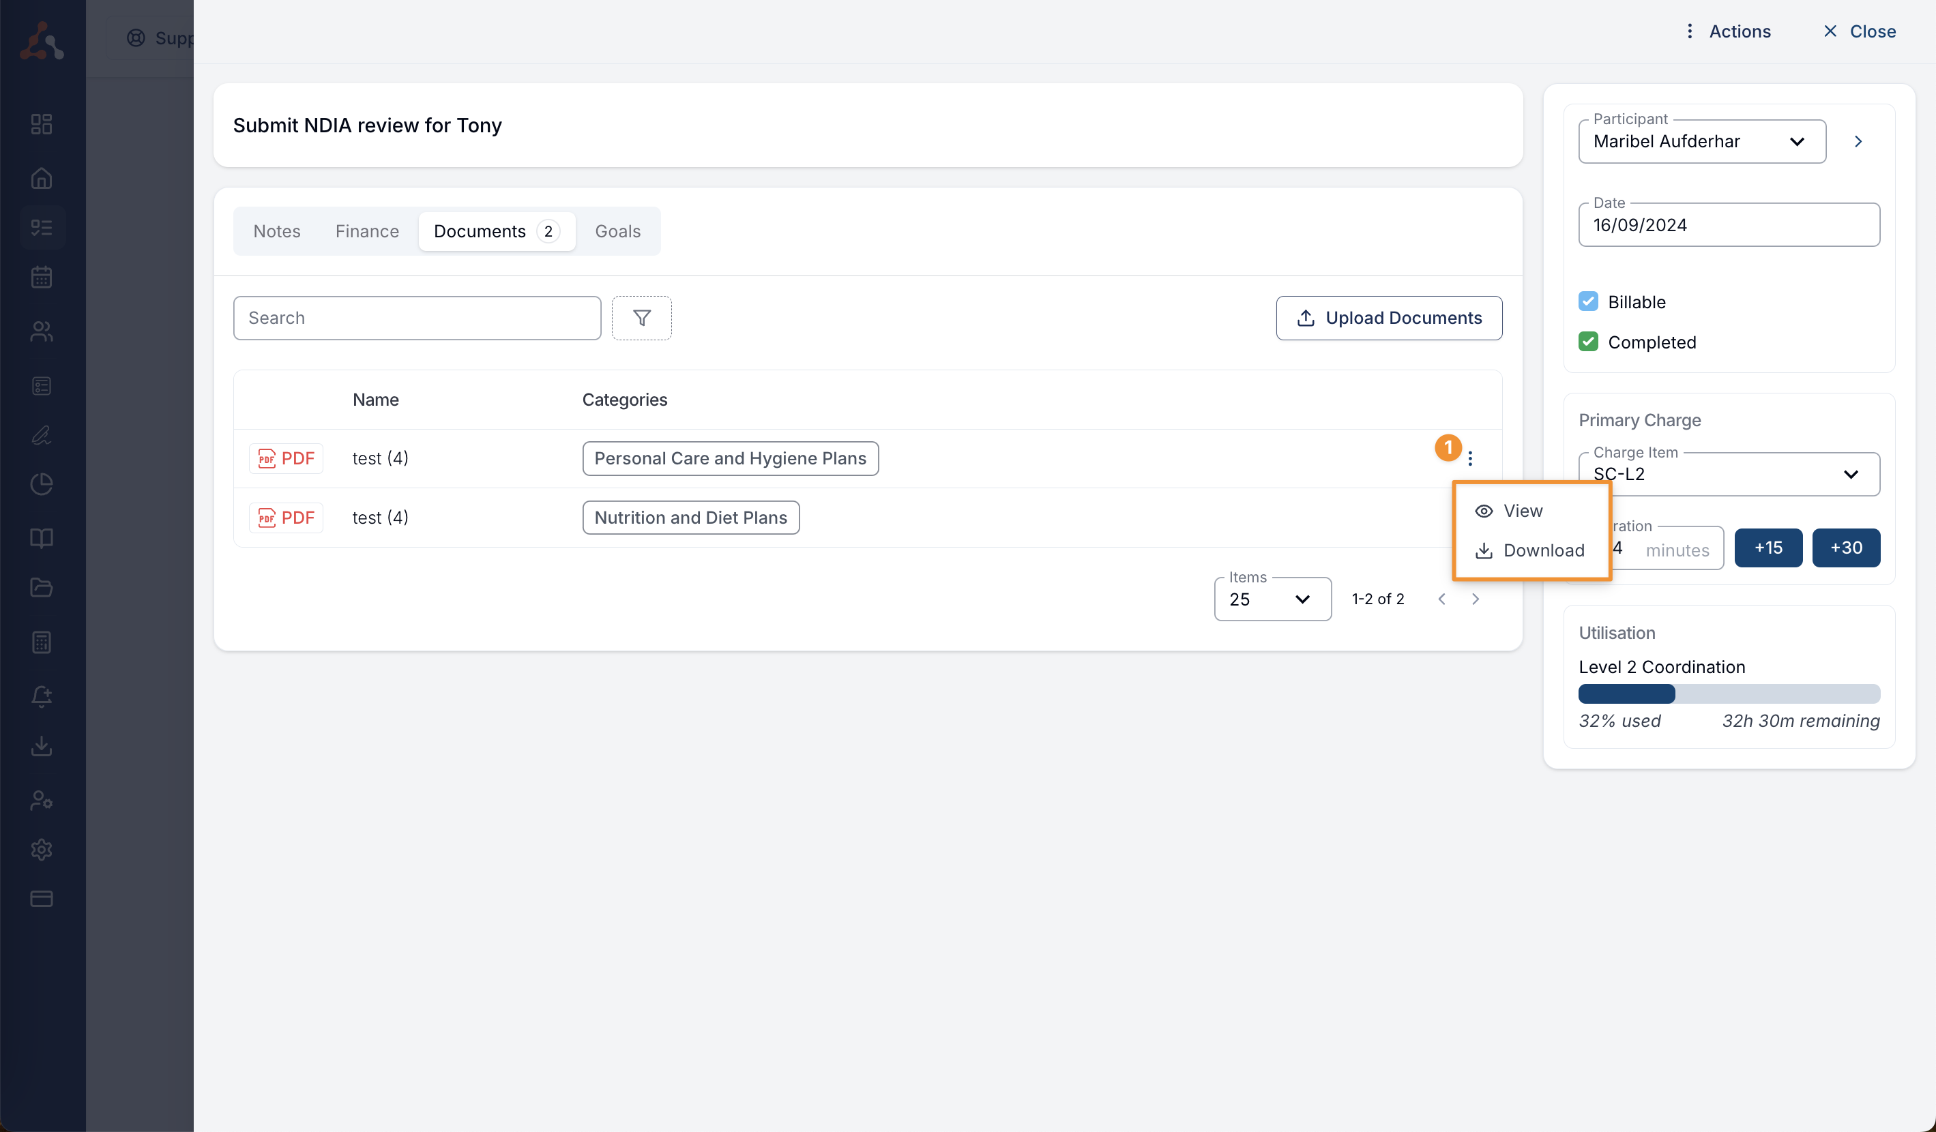This screenshot has height=1132, width=1936.
Task: Click Nutrition and Diet Plans category tag
Action: point(690,518)
